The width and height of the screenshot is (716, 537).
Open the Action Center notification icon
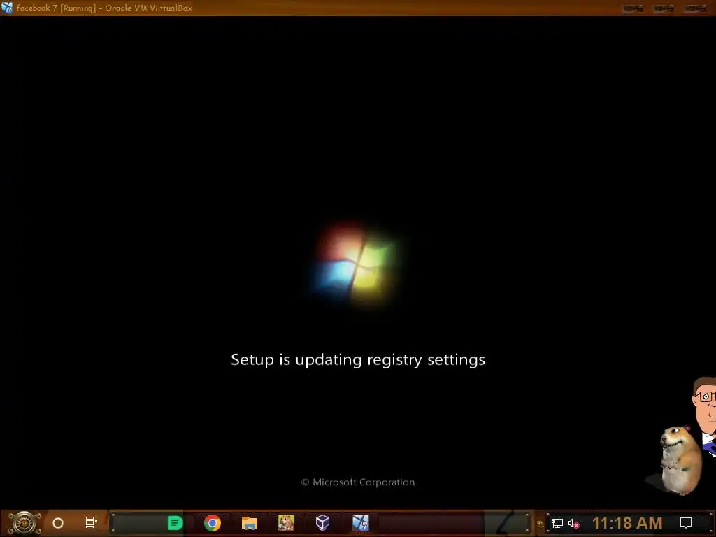pos(686,523)
